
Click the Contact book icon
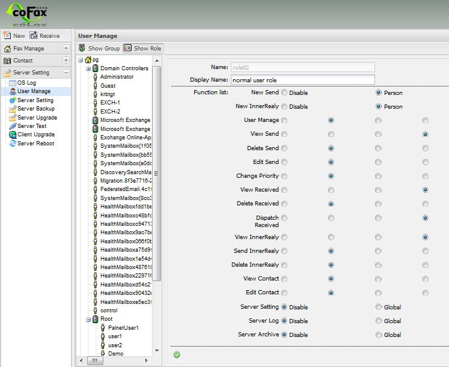point(7,61)
